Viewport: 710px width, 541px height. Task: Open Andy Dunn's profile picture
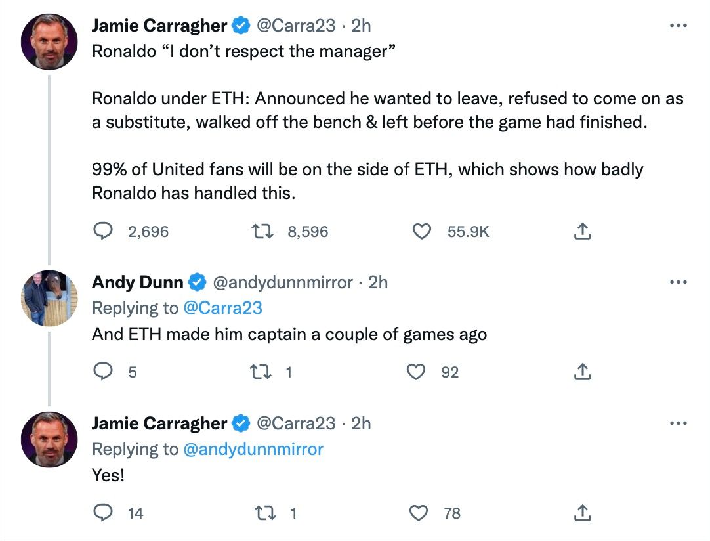[x=49, y=298]
